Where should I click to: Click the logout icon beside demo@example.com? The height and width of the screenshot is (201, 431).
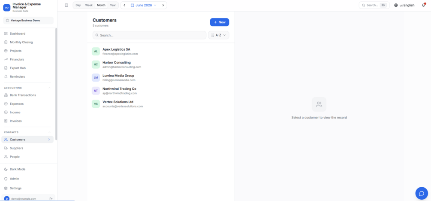click(51, 198)
